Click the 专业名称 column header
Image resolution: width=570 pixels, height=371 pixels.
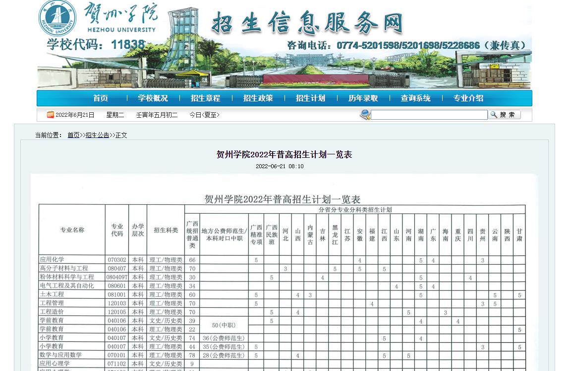coord(72,230)
